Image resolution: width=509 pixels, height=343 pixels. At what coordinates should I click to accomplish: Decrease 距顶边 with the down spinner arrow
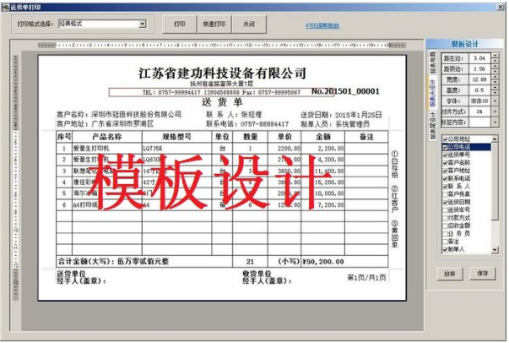pos(495,72)
